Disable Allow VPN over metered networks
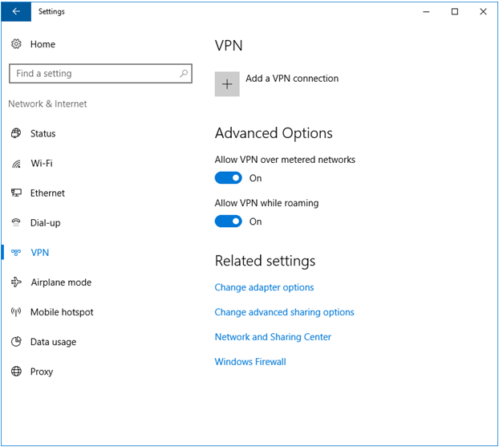499x447 pixels. click(229, 178)
